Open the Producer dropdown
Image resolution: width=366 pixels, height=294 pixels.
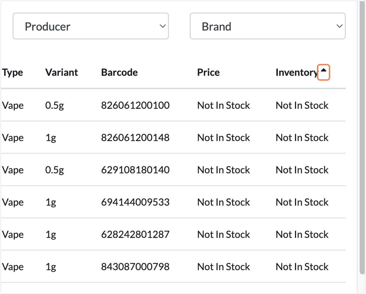[x=91, y=26]
